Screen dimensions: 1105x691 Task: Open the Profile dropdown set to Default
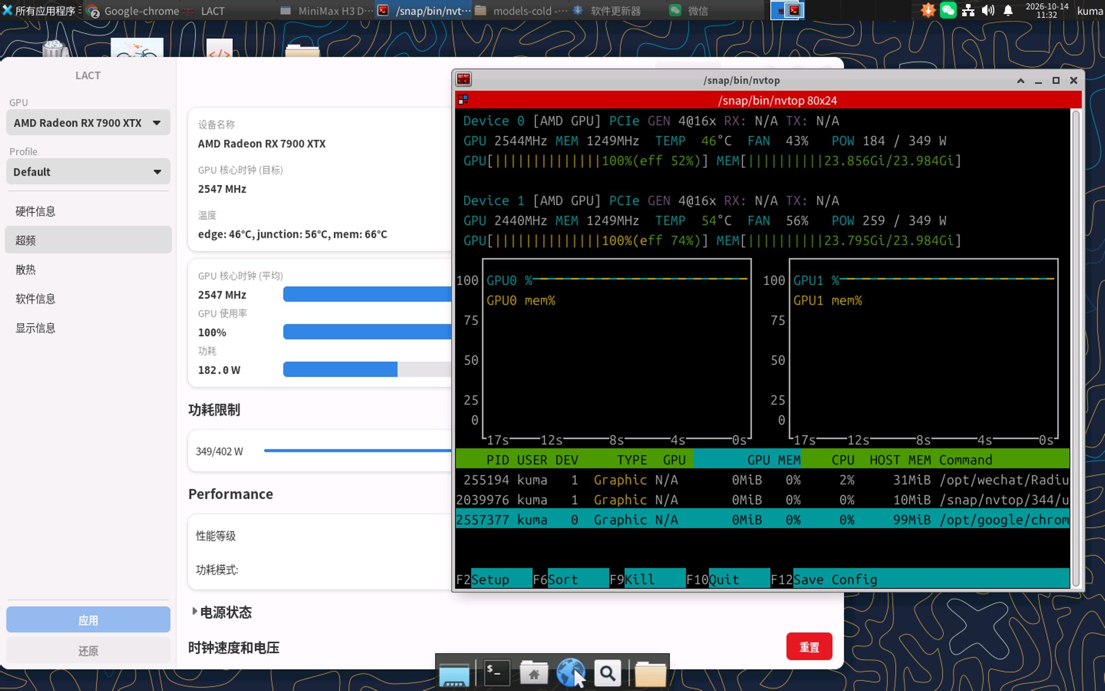tap(88, 171)
